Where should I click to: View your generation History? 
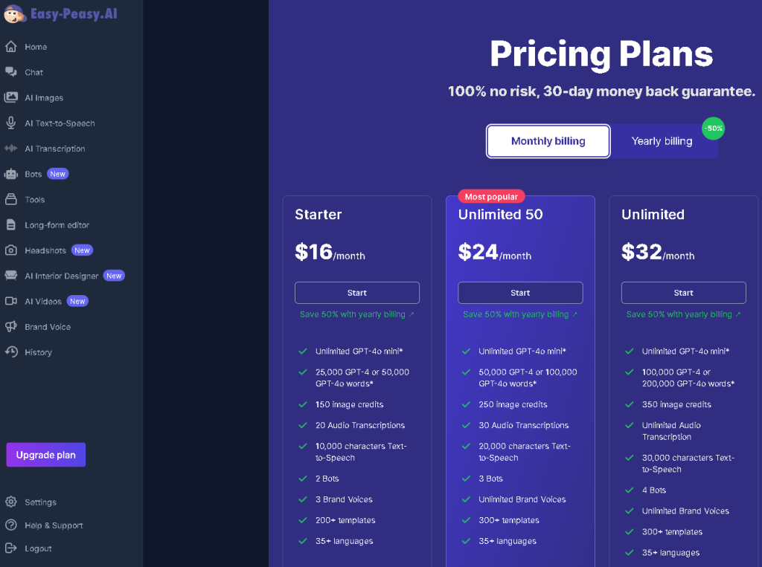click(x=39, y=351)
